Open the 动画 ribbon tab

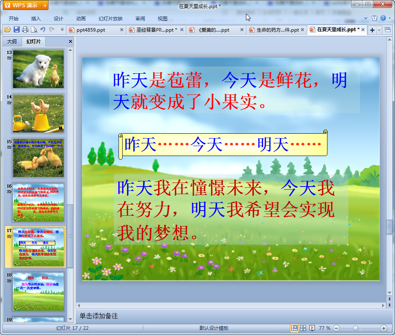click(x=81, y=19)
